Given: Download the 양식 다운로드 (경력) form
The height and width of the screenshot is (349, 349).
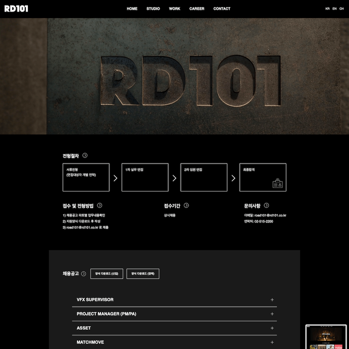Looking at the screenshot, I should 143,274.
